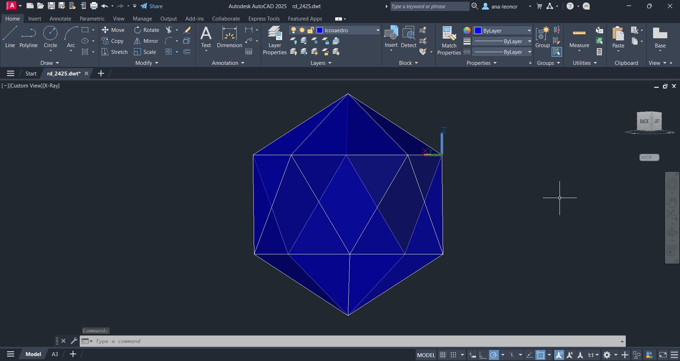Switch to the Annotate ribbon tab
The height and width of the screenshot is (361, 680).
[60, 19]
